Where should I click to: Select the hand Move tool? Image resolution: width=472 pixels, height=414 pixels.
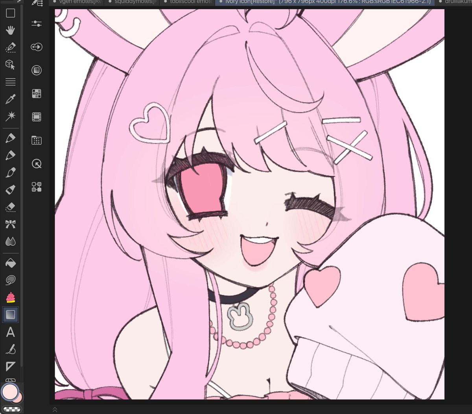[11, 30]
